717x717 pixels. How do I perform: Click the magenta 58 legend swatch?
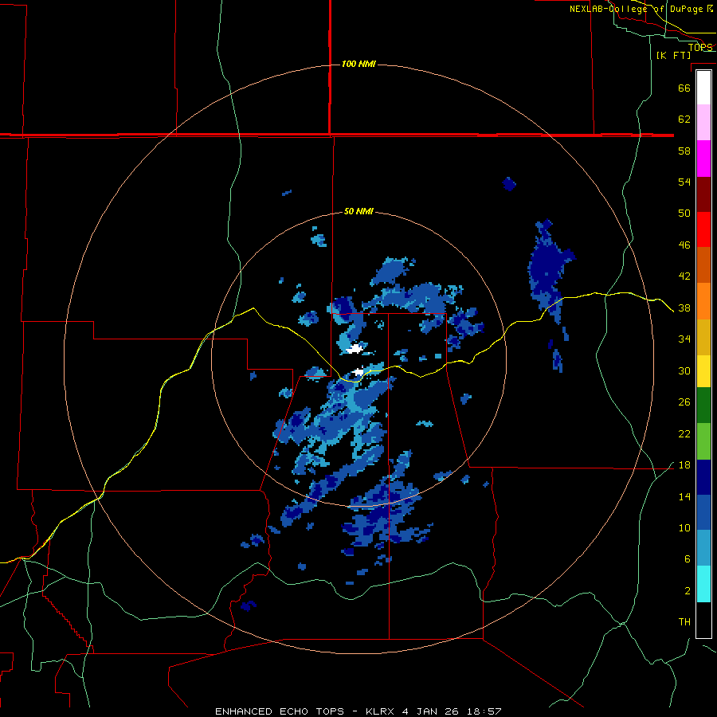tap(703, 159)
